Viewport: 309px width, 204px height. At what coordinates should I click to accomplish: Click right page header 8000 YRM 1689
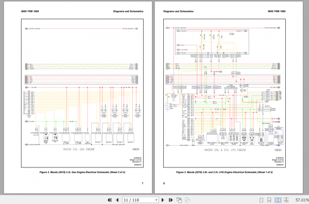coord(277,11)
